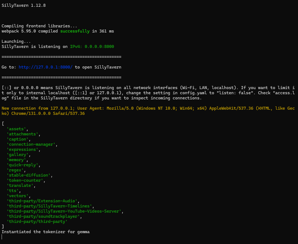Click 'if you want to inspect incoming connections' text

pos(148,98)
